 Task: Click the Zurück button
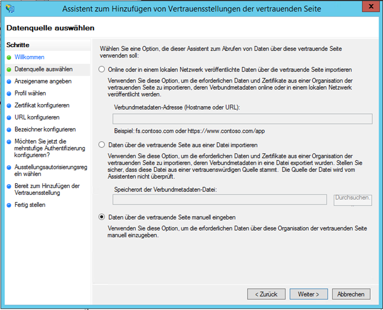pos(266,294)
